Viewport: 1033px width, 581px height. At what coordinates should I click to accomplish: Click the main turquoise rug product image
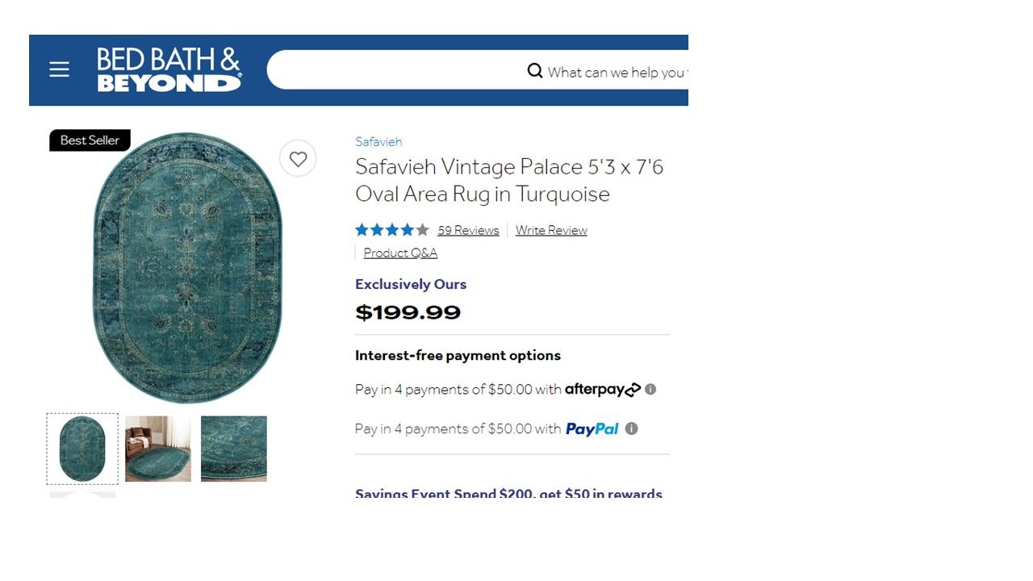(x=187, y=268)
